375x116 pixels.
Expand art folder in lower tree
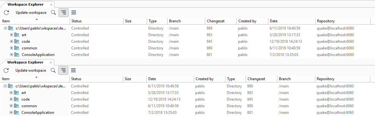pos(11,93)
